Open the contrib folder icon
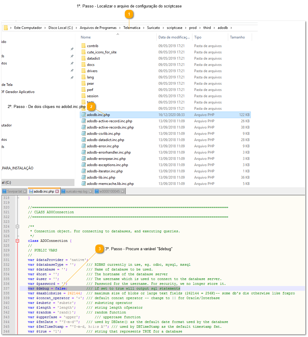 (x=83, y=46)
